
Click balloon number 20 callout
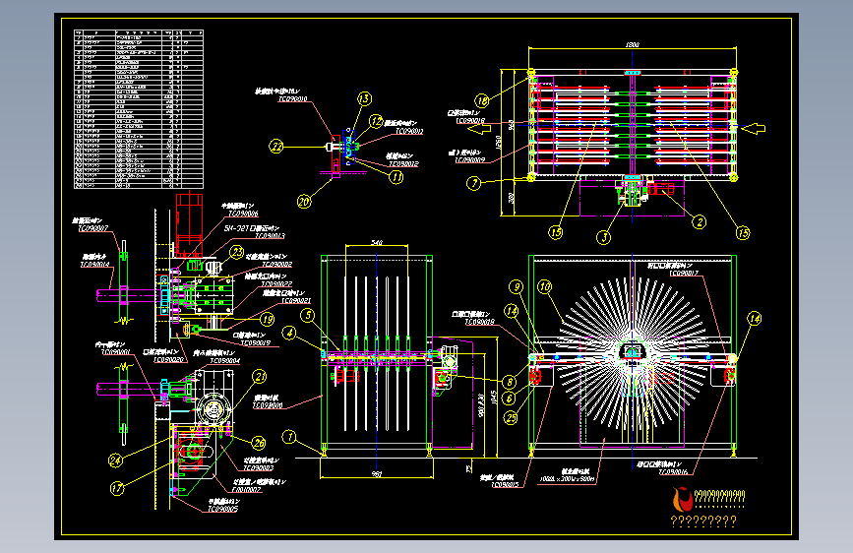tap(304, 202)
